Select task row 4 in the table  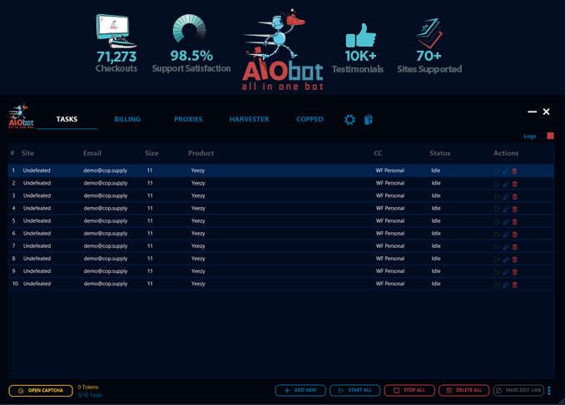[x=250, y=209]
